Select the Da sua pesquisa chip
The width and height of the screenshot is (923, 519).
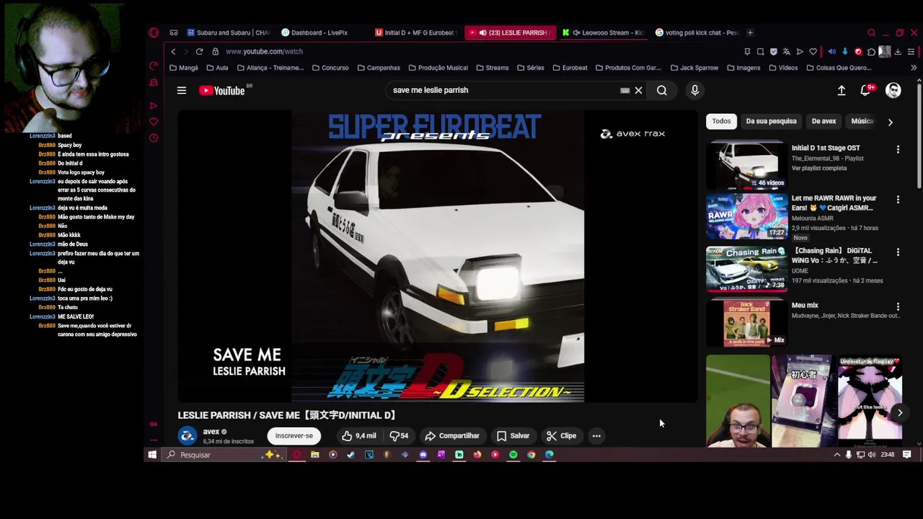(771, 121)
